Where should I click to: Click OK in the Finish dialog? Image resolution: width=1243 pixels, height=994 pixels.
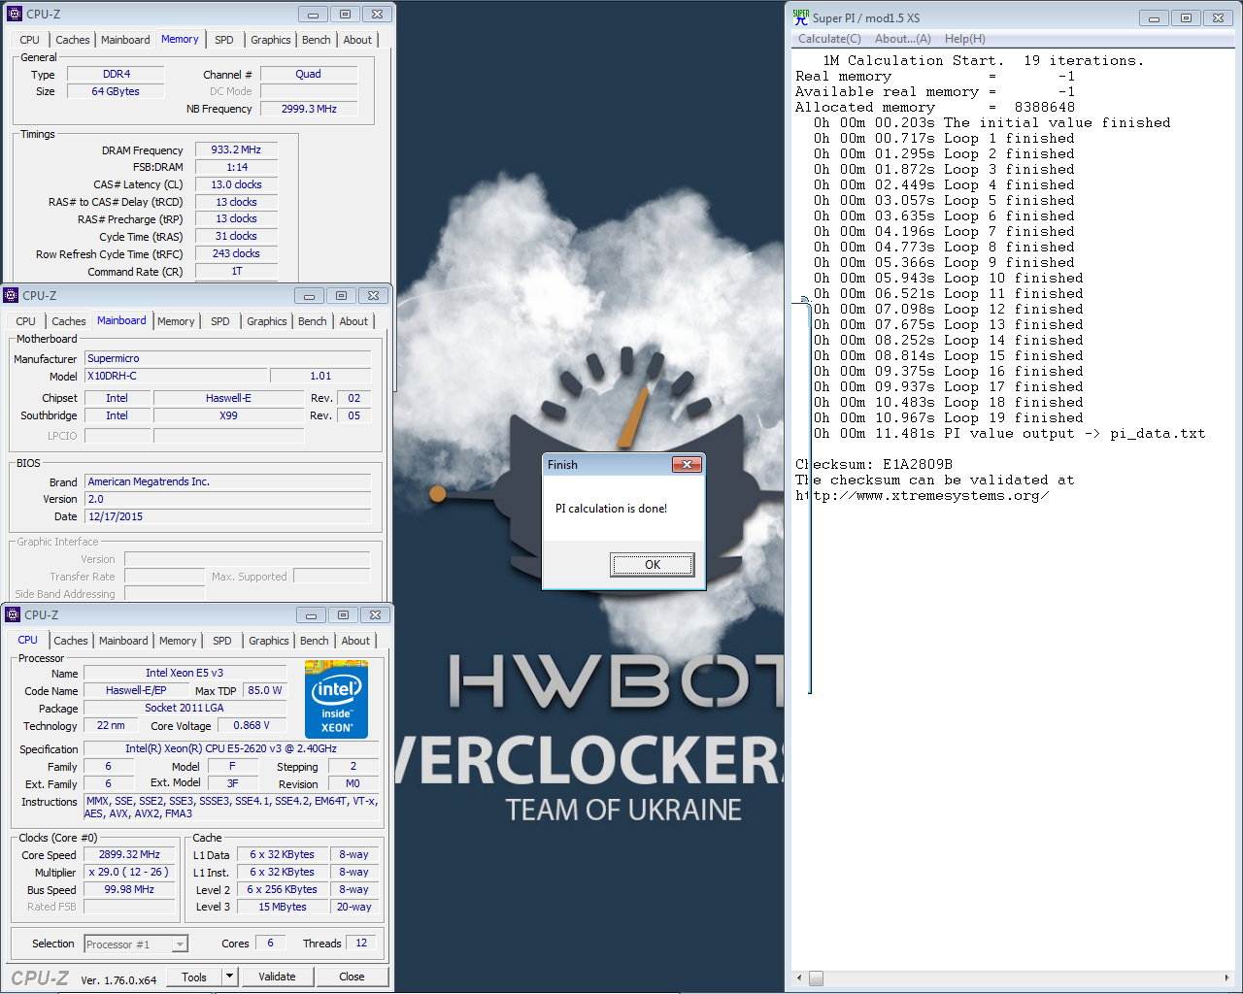point(653,565)
